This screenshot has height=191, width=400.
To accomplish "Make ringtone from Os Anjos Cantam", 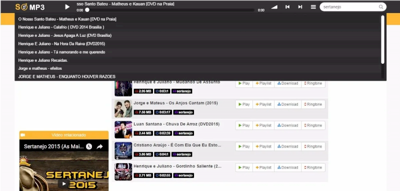I will pyautogui.click(x=313, y=104).
